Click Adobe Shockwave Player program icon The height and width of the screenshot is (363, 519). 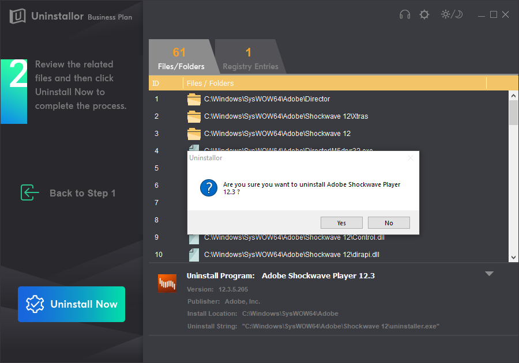(167, 283)
